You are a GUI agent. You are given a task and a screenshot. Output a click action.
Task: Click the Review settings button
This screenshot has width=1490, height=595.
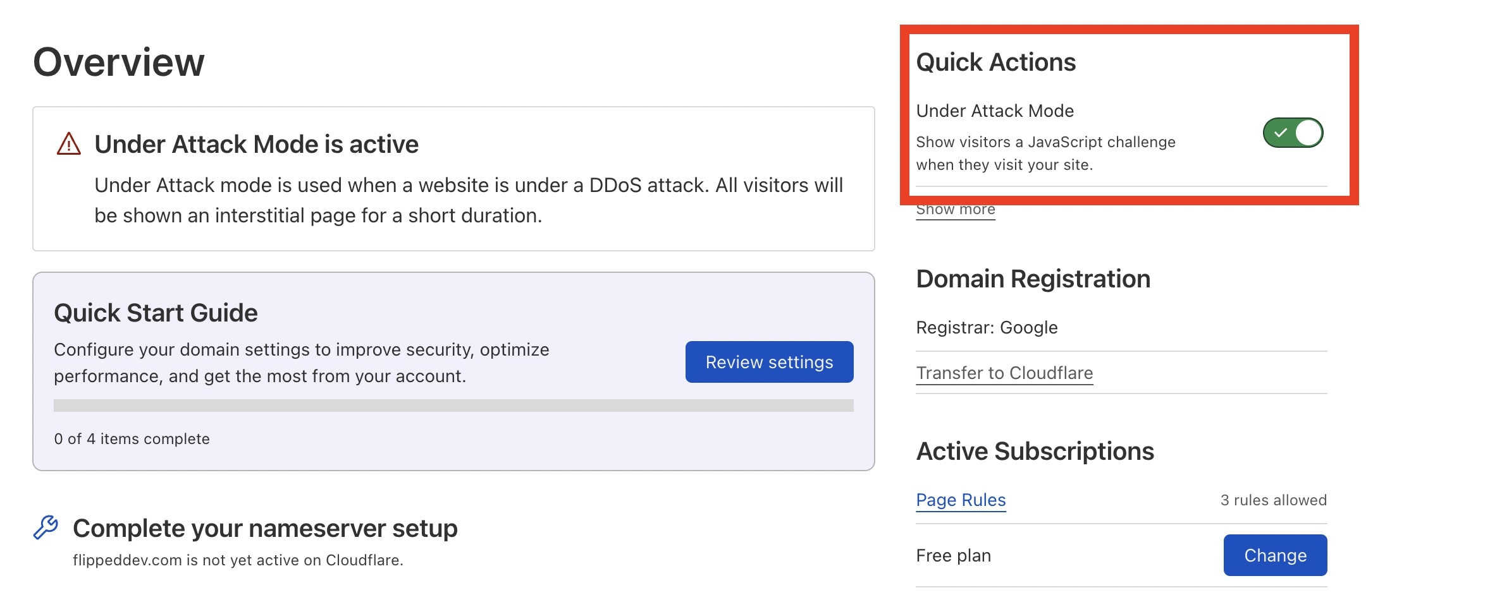pos(769,362)
